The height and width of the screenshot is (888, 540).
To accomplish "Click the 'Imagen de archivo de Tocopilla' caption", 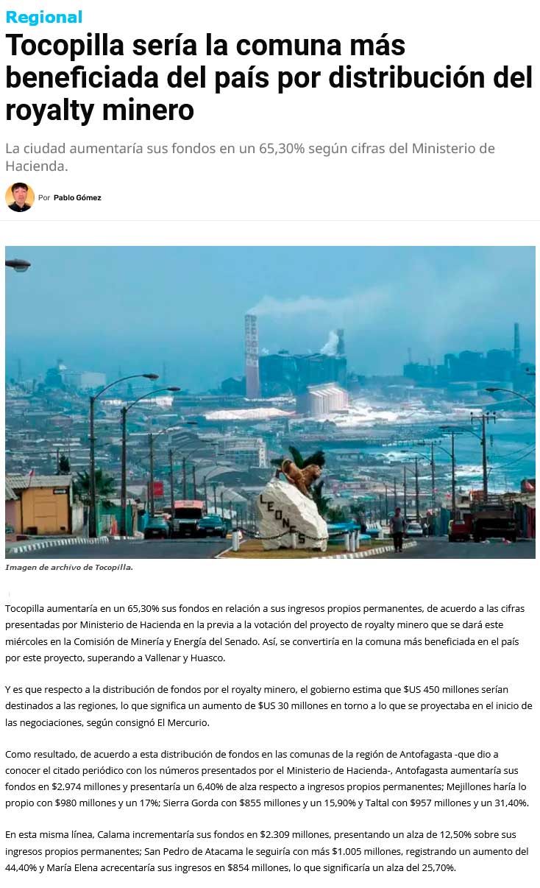I will tap(69, 567).
